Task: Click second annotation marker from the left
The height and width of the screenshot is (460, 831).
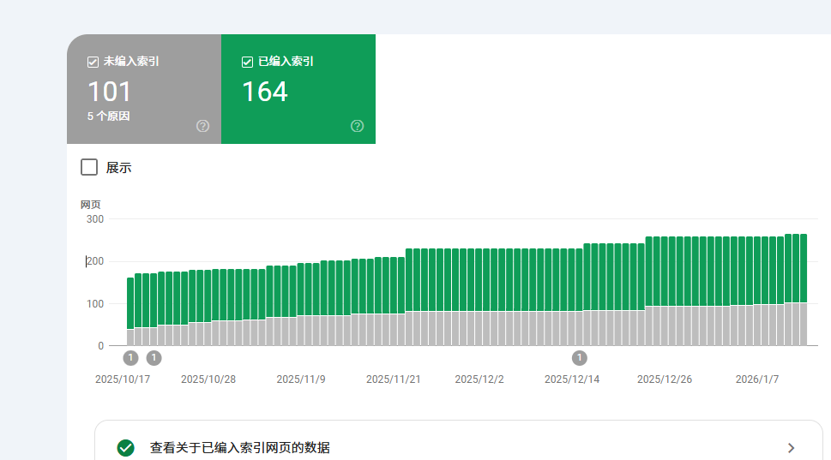Action: tap(154, 357)
